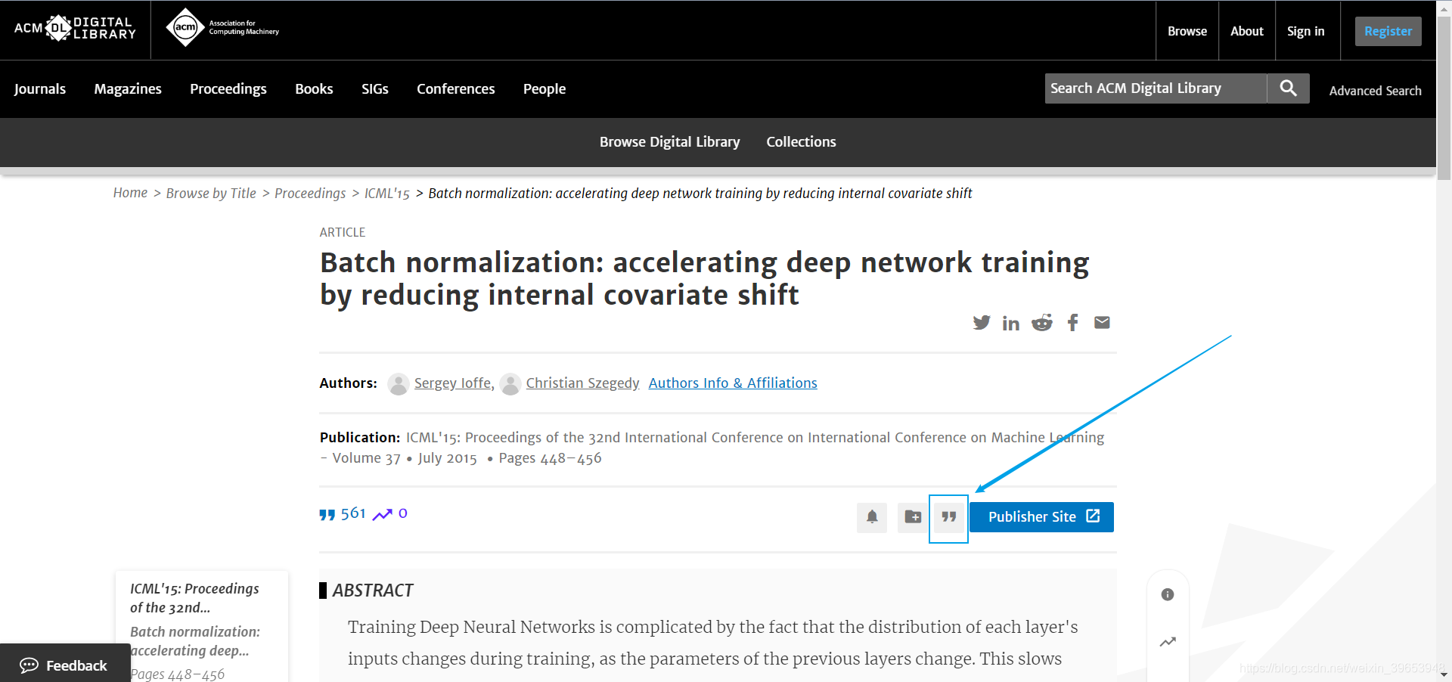This screenshot has width=1452, height=682.
Task: Click the Association for Computing Machinery logo
Action: pos(222,28)
